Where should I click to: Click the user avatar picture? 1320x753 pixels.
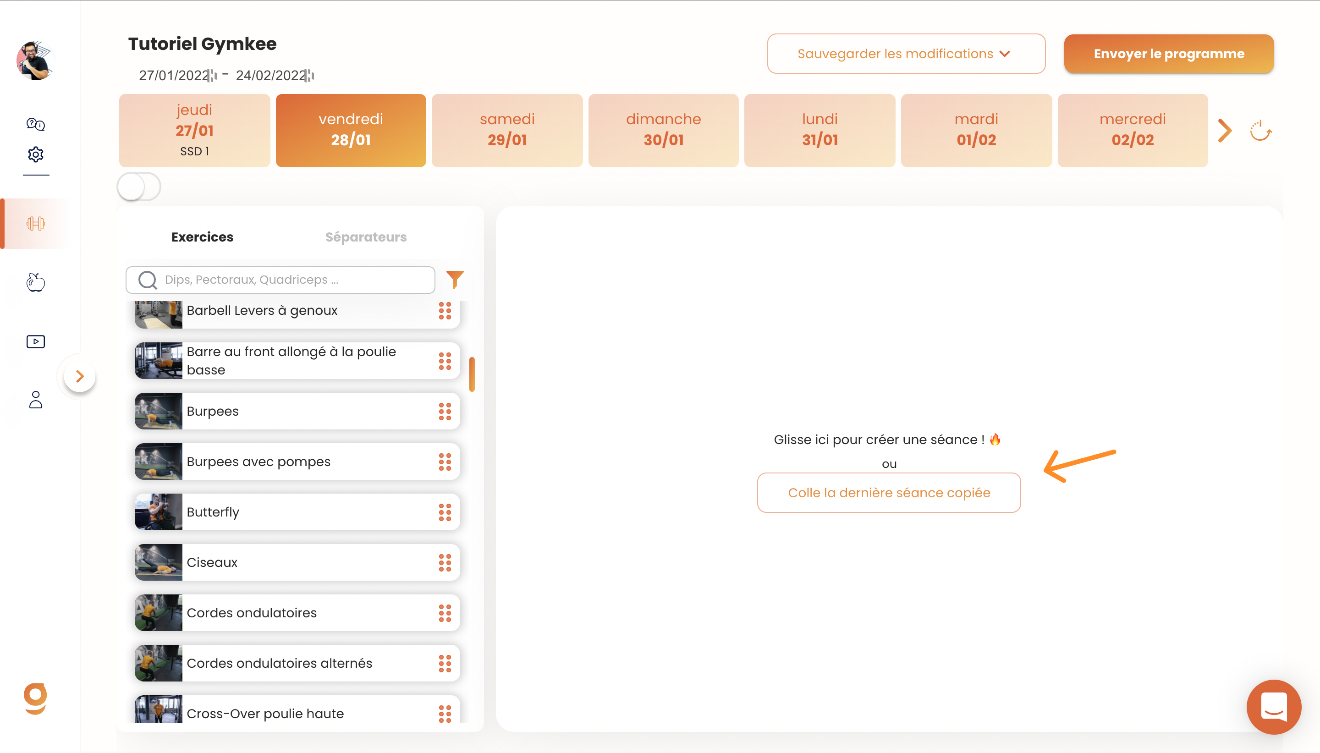click(x=36, y=60)
